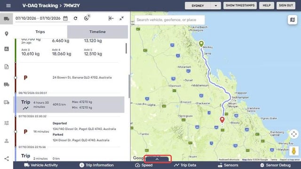Open the user account sidebar icon
Image resolution: width=301 pixels, height=169 pixels.
pos(7,141)
